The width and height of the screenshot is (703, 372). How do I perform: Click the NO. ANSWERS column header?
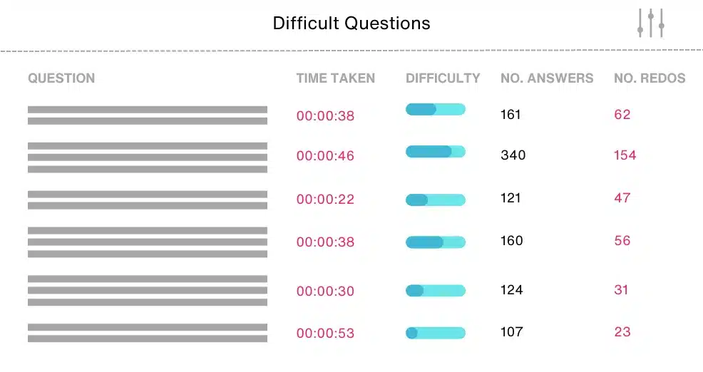pos(547,78)
